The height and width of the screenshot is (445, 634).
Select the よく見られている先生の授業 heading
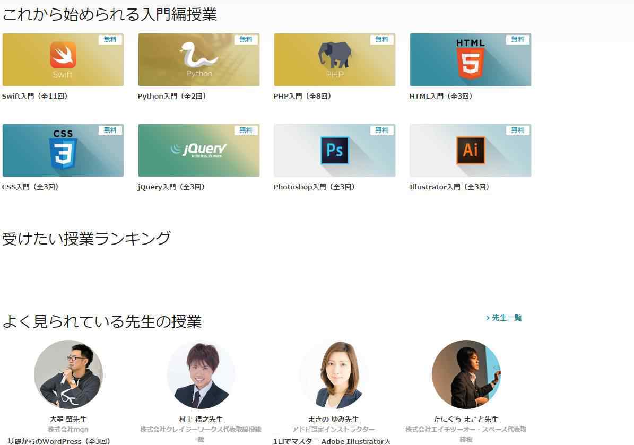102,321
